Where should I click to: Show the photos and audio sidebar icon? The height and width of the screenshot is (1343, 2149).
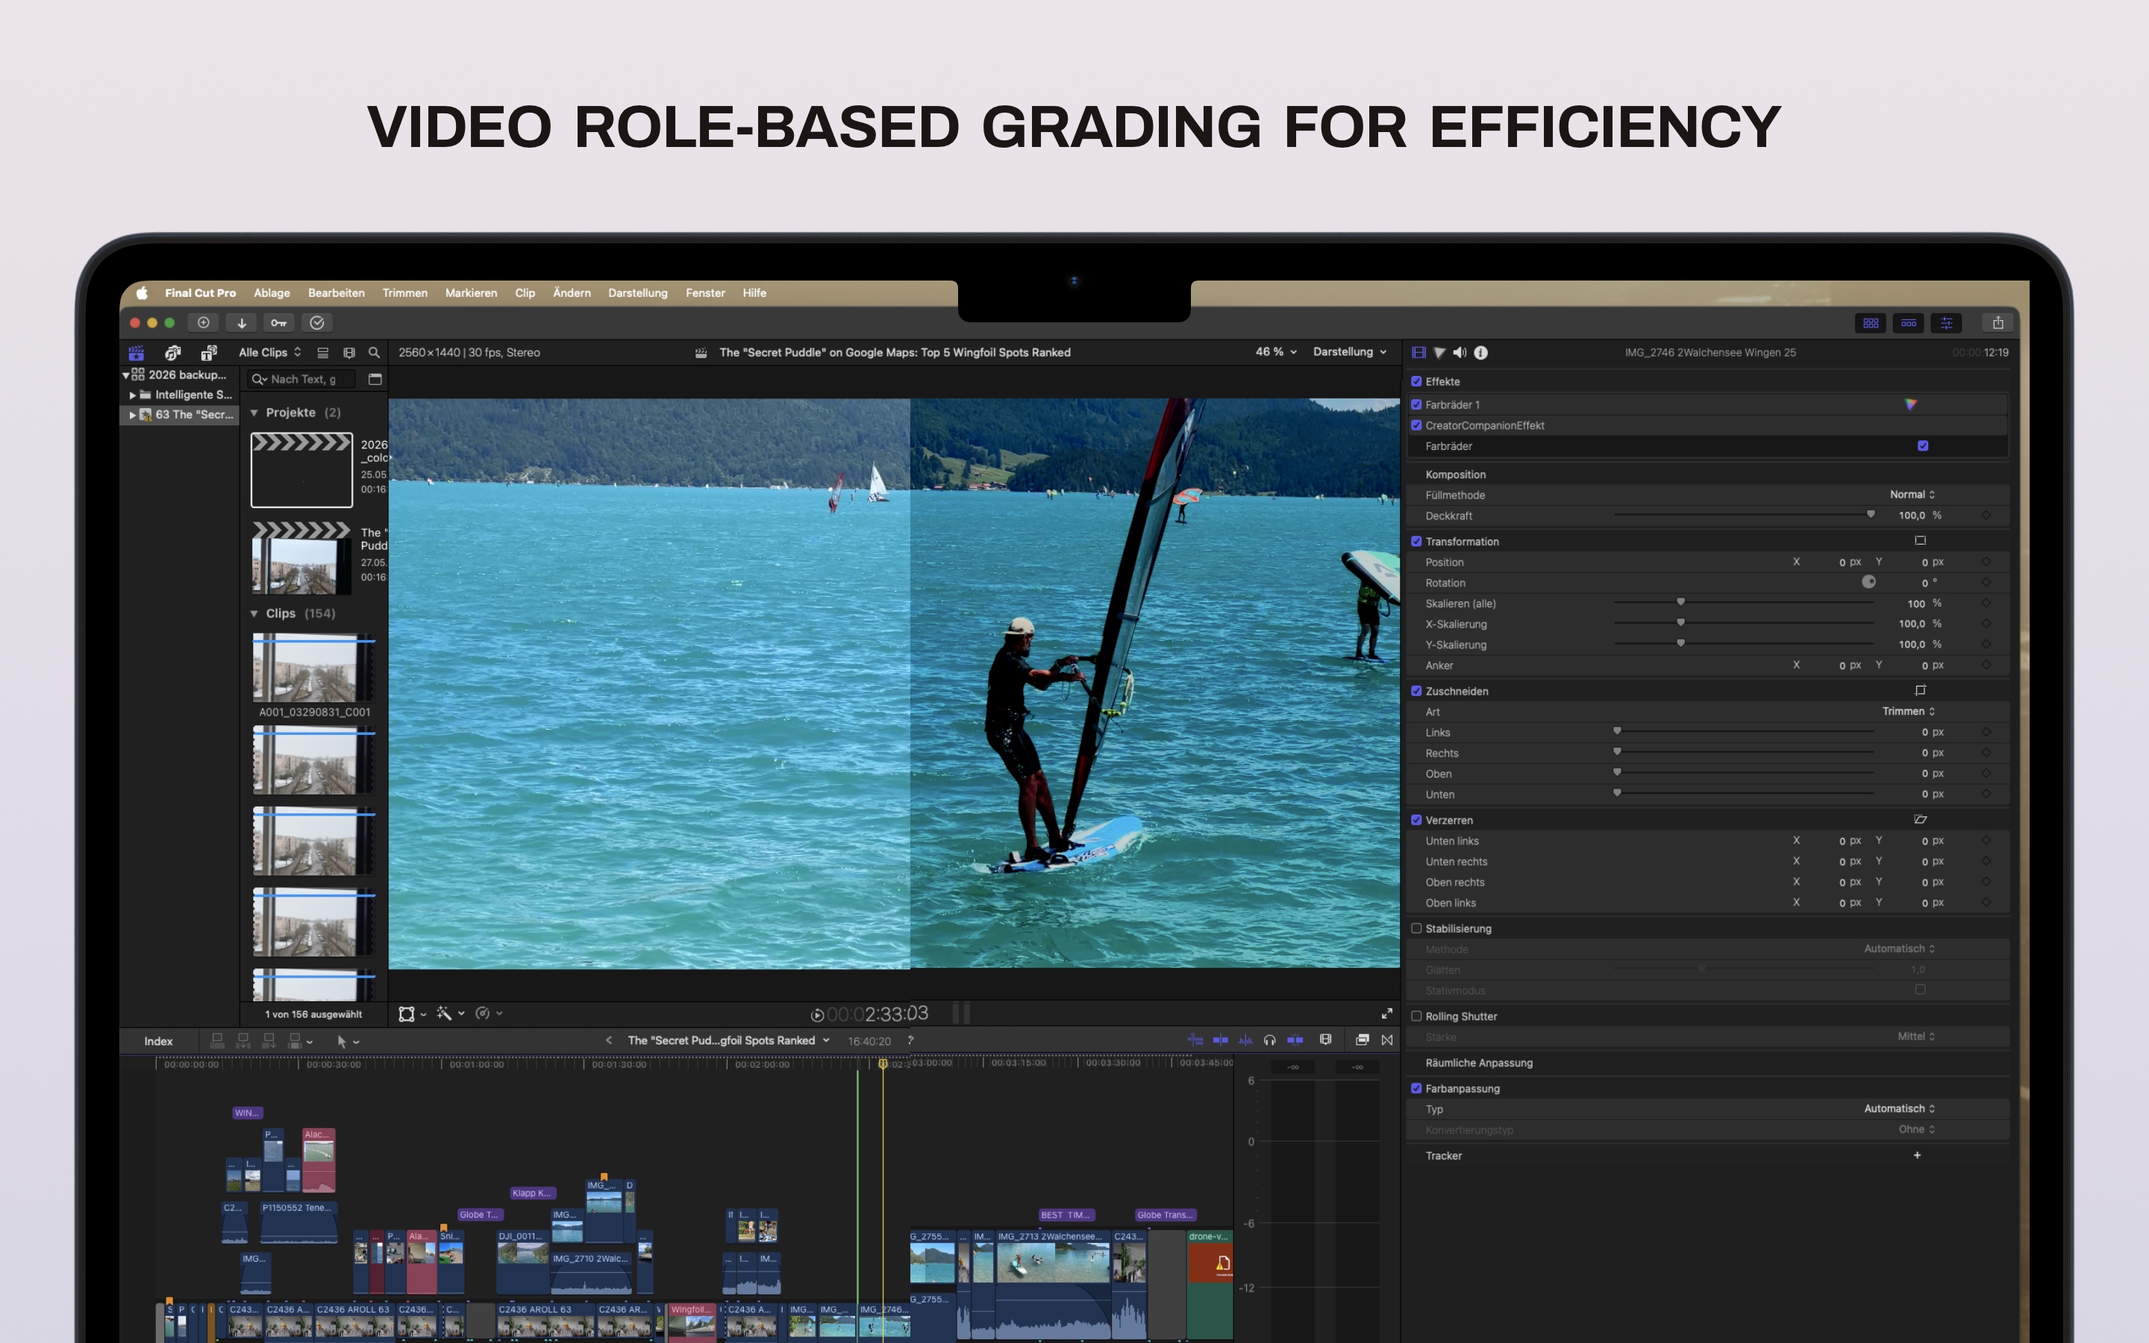(x=172, y=353)
